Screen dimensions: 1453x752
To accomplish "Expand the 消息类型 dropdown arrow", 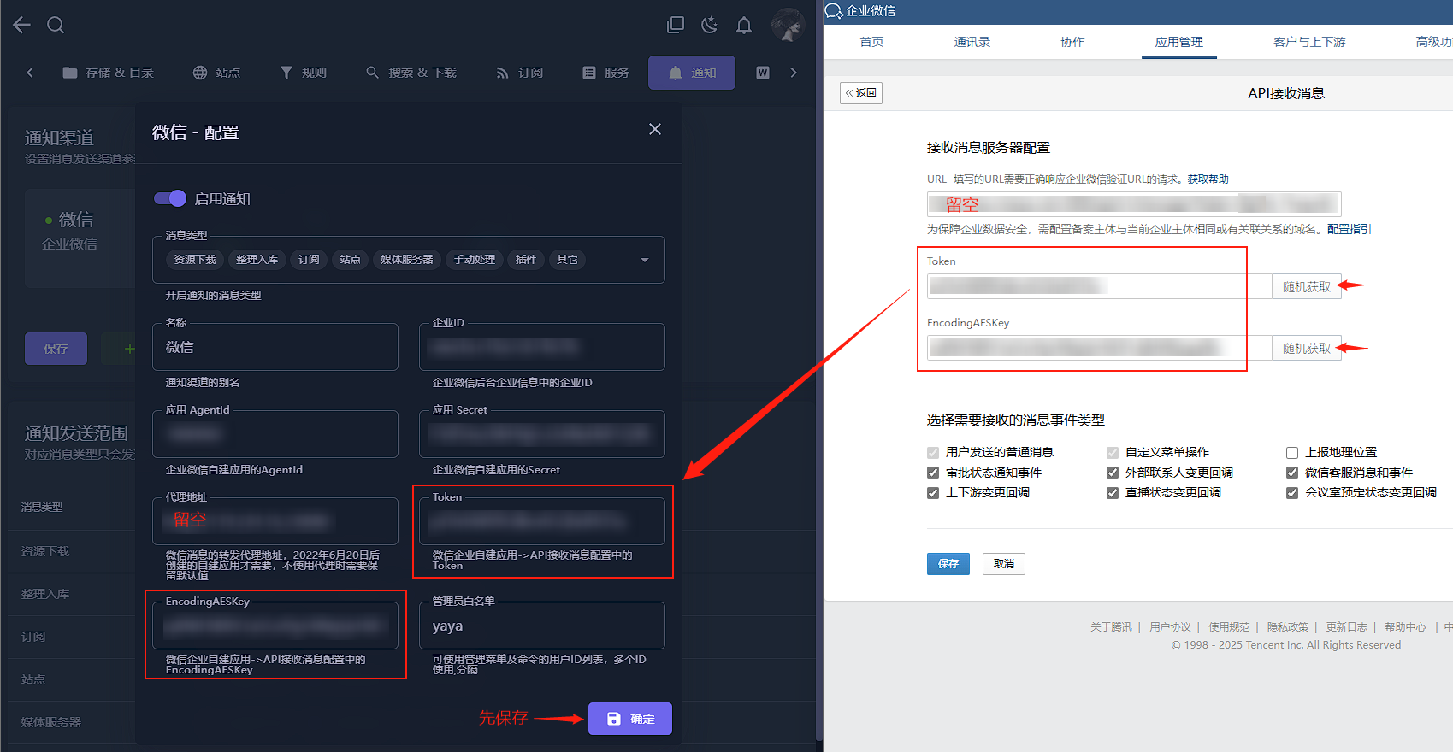I will (645, 260).
